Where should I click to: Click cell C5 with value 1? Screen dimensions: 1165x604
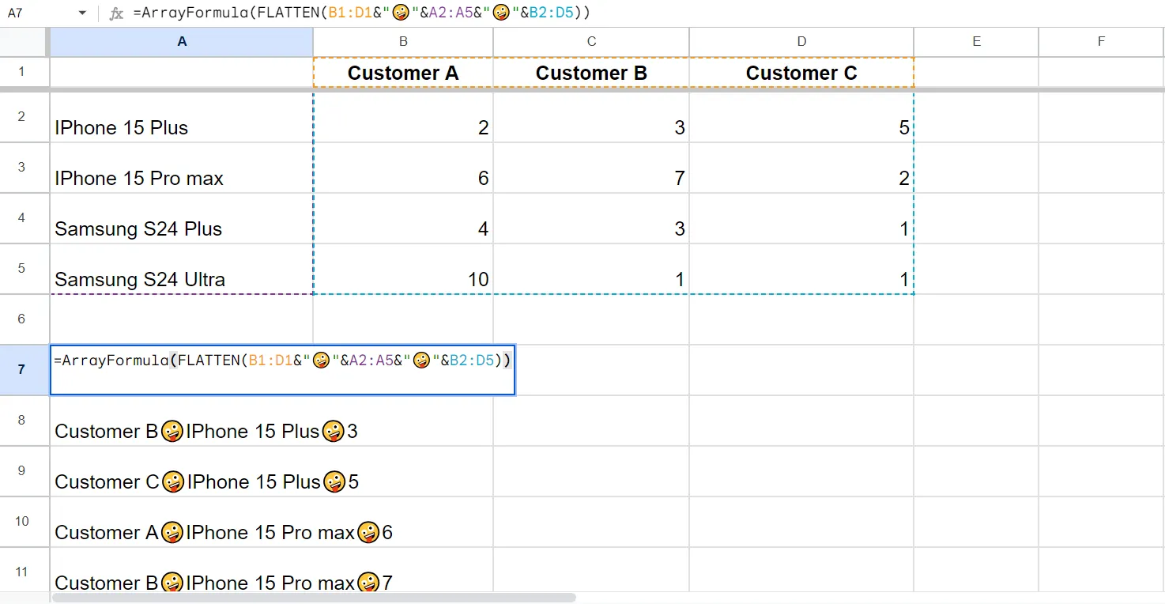[591, 270]
